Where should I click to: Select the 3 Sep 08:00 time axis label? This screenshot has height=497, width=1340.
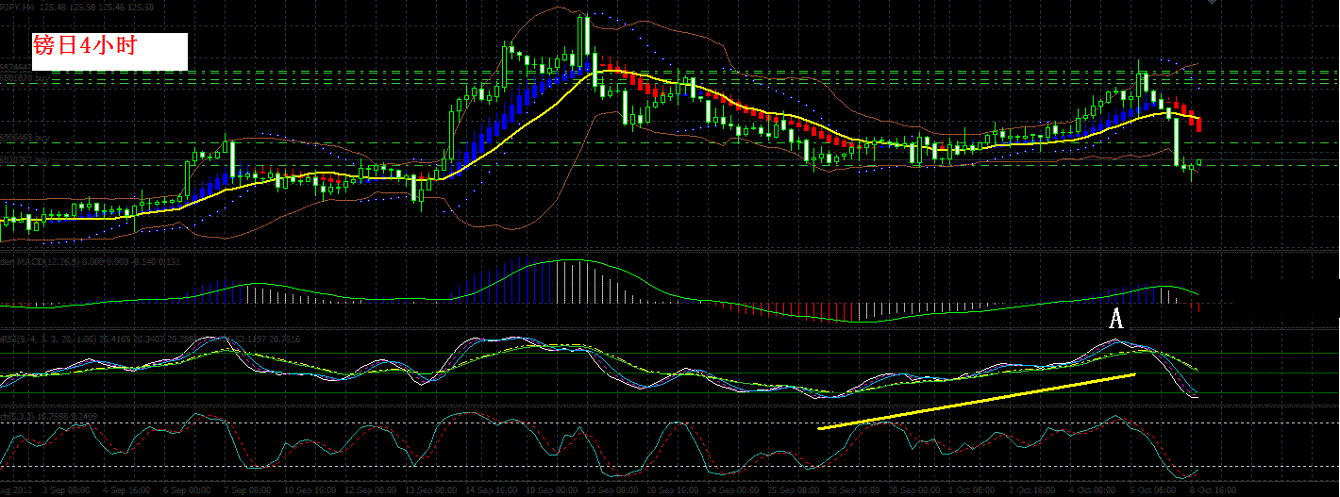coord(66,489)
